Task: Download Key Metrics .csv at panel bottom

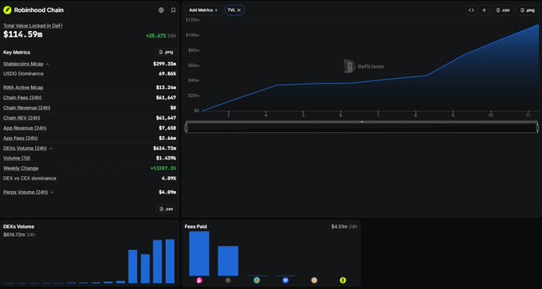Action: pyautogui.click(x=166, y=209)
